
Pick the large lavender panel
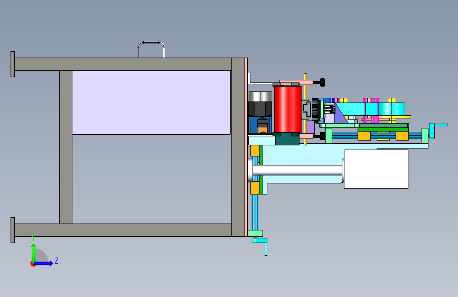(x=151, y=103)
